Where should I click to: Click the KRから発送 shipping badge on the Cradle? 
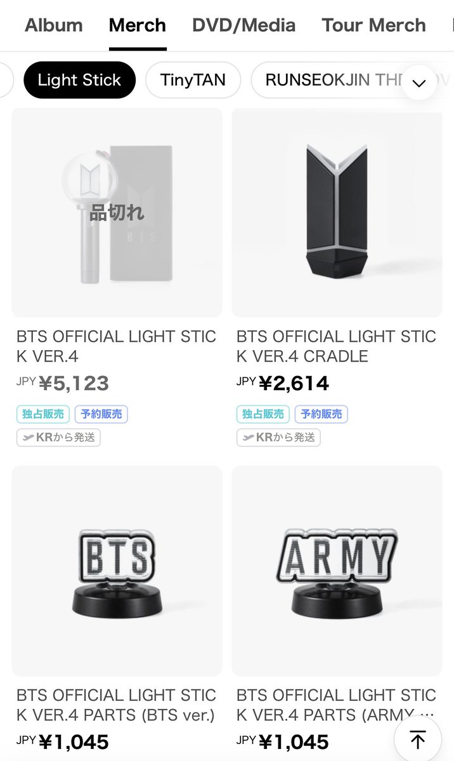tap(280, 438)
